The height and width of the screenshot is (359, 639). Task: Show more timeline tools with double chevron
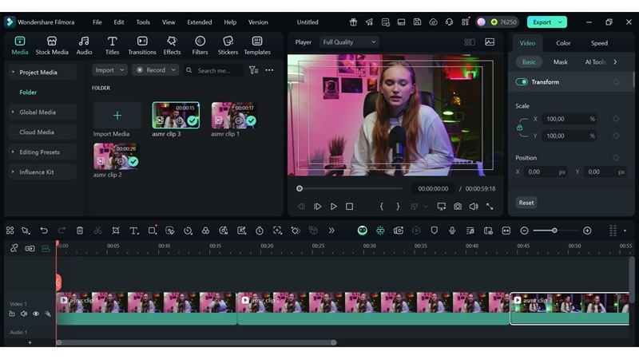pos(331,231)
